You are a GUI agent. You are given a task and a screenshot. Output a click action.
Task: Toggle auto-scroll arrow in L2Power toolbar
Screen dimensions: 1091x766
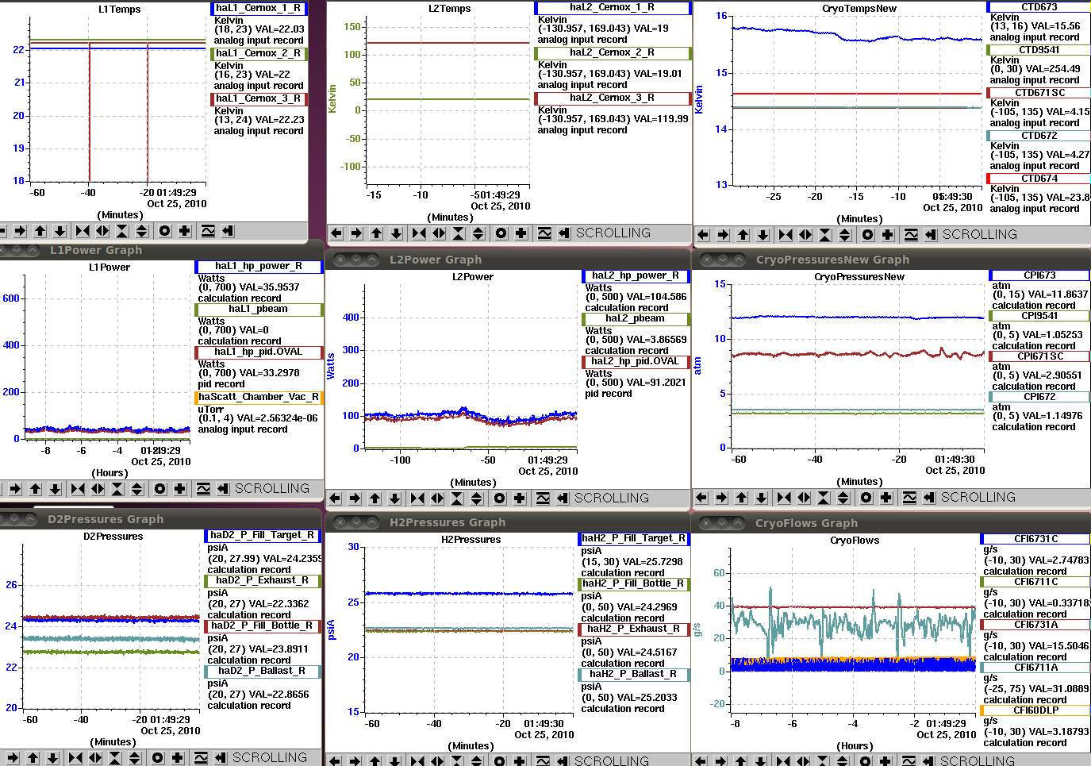tap(563, 498)
